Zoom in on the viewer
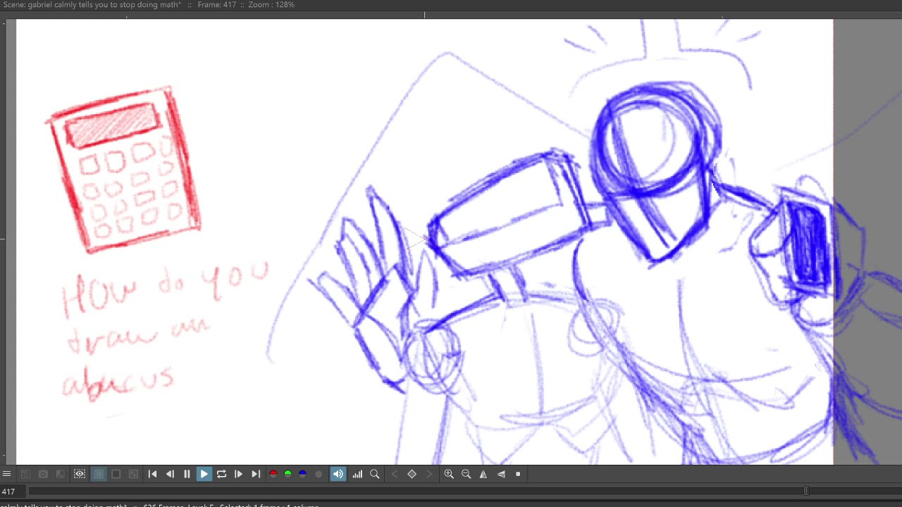This screenshot has width=902, height=507. pyautogui.click(x=449, y=474)
